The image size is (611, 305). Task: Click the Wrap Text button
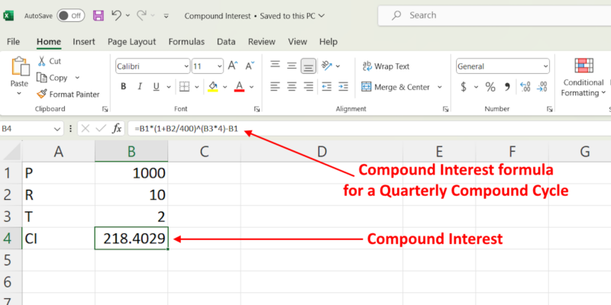click(x=386, y=66)
